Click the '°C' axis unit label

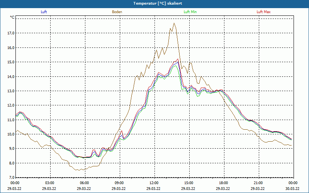click(12, 17)
